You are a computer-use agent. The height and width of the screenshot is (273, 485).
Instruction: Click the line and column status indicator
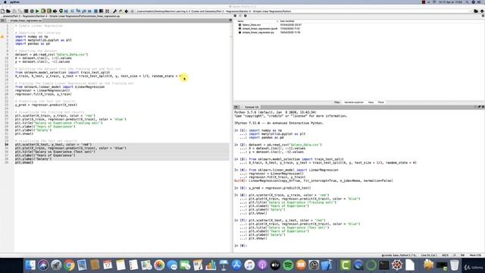tap(429, 256)
